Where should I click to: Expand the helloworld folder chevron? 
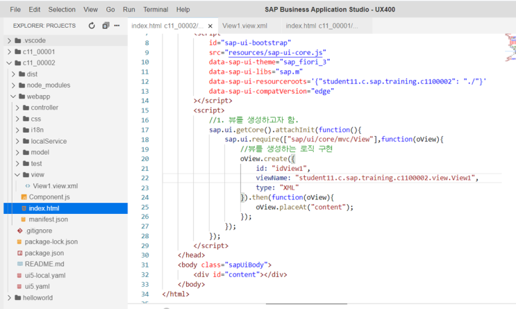9,298
